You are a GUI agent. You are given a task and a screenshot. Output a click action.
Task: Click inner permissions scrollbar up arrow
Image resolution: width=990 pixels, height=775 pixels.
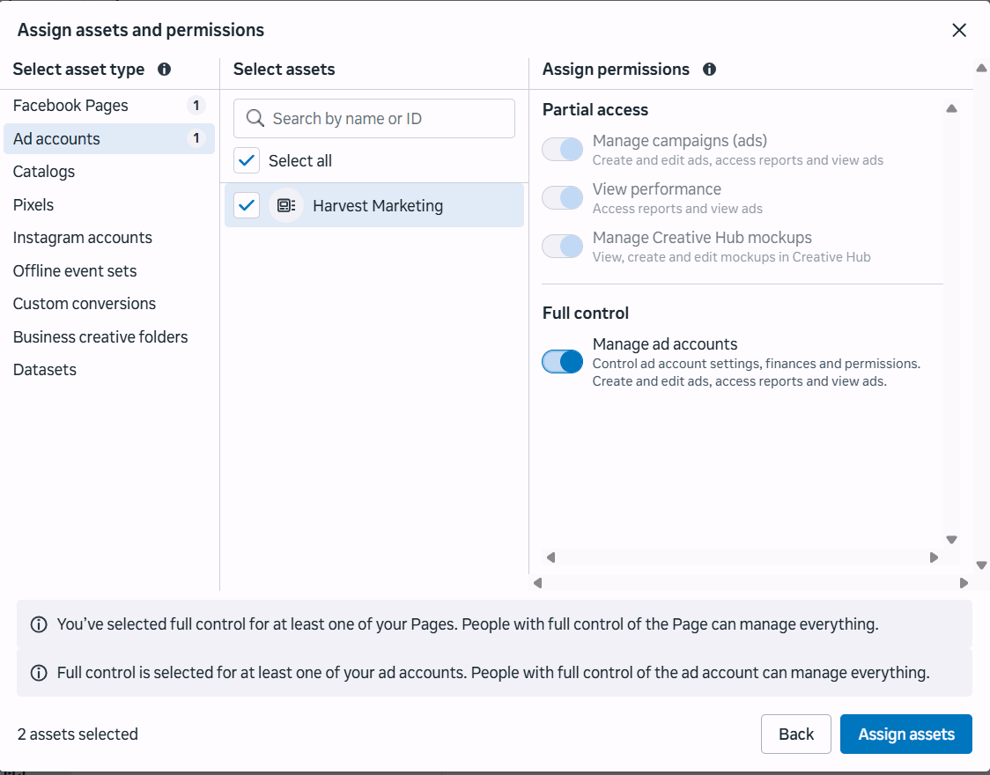(951, 108)
